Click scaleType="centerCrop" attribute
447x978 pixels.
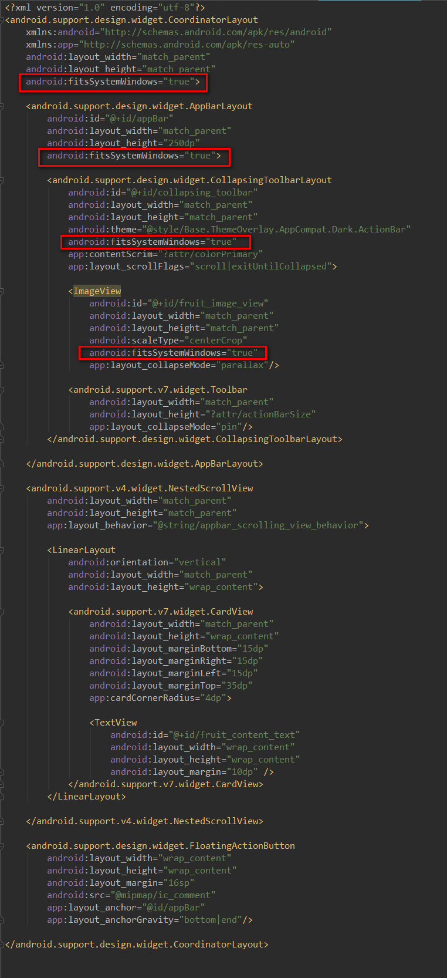pyautogui.click(x=168, y=340)
